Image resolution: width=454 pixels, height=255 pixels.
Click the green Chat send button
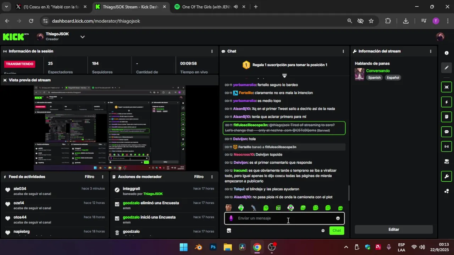click(x=337, y=231)
